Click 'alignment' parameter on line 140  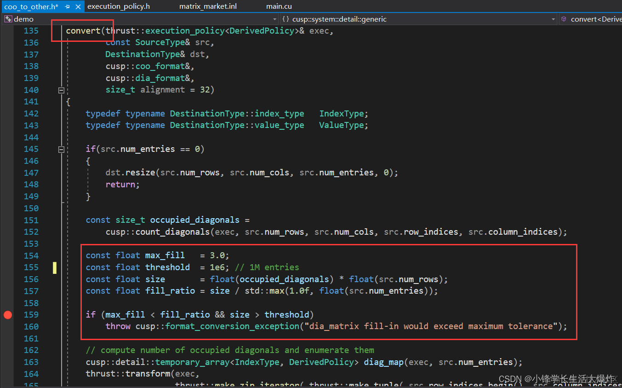point(162,90)
